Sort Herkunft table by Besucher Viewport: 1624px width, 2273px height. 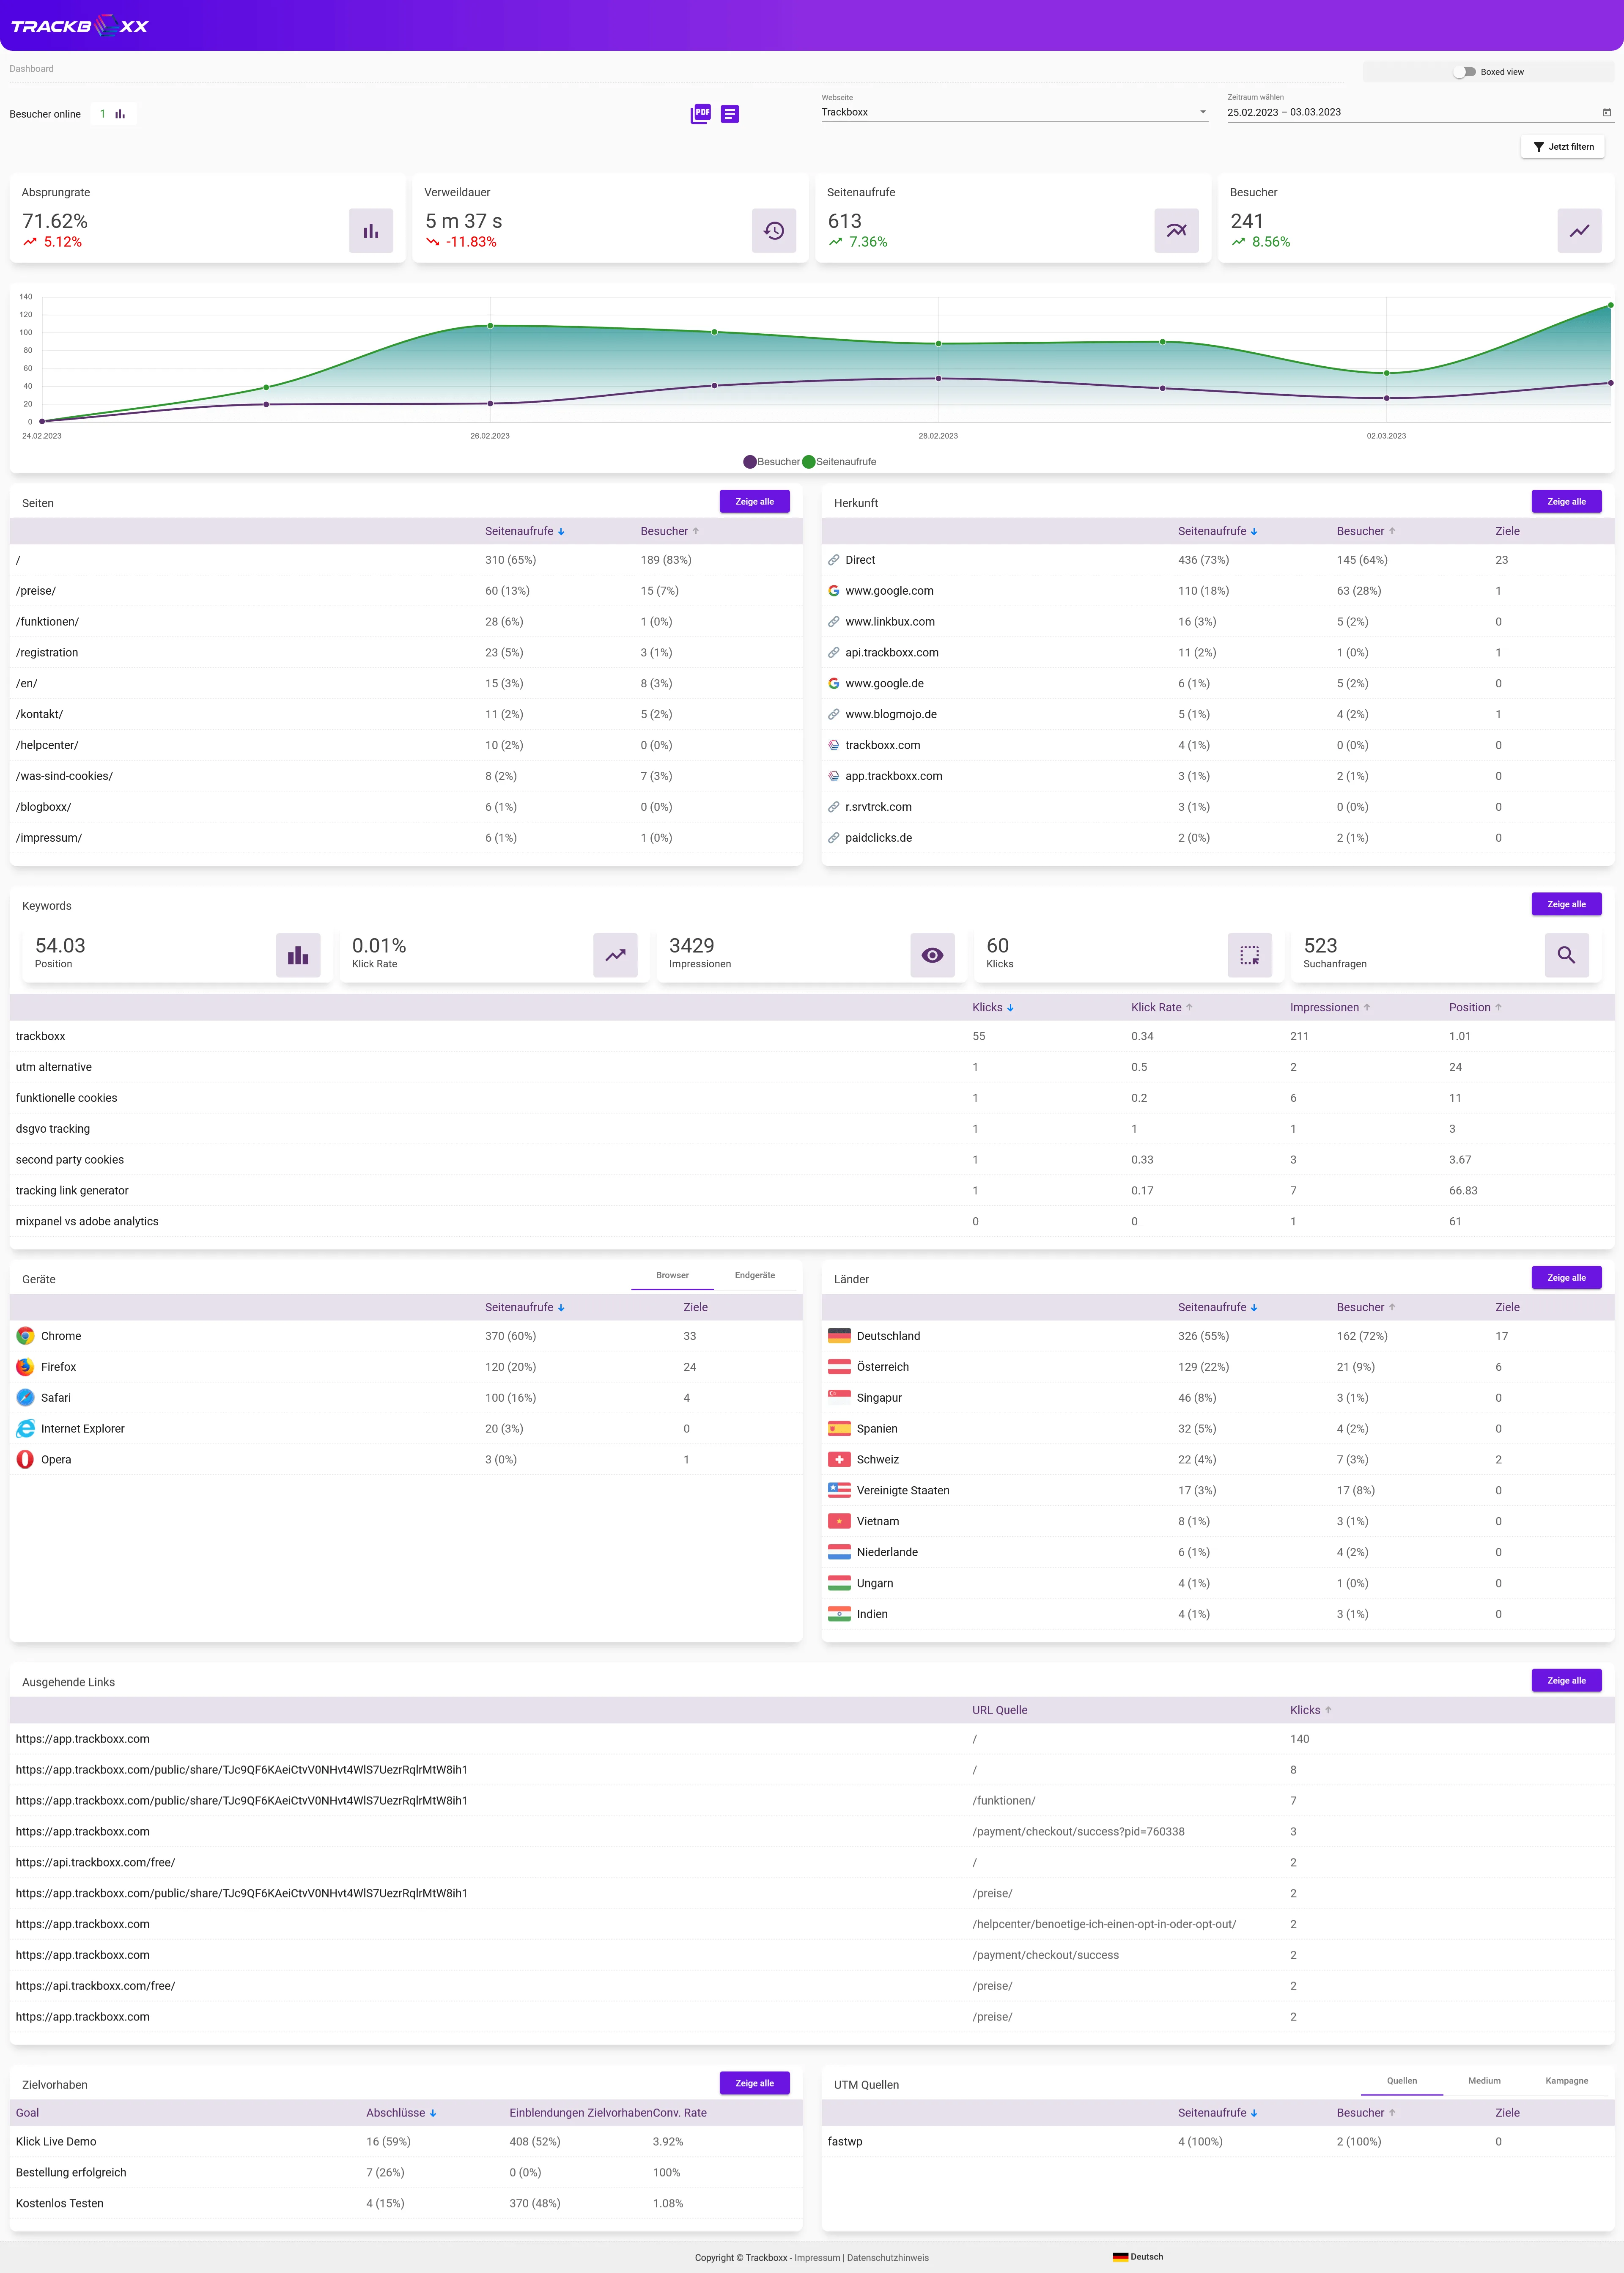coord(1365,531)
